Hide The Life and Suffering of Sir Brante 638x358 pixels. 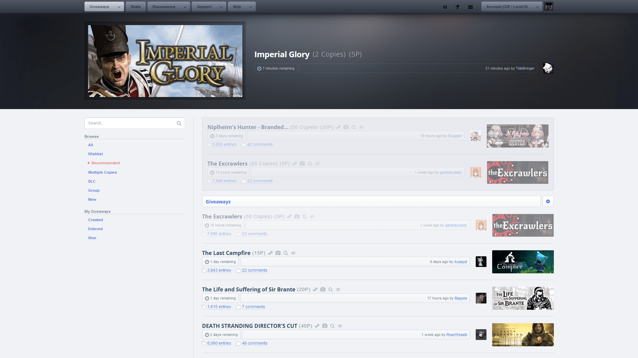coord(338,289)
